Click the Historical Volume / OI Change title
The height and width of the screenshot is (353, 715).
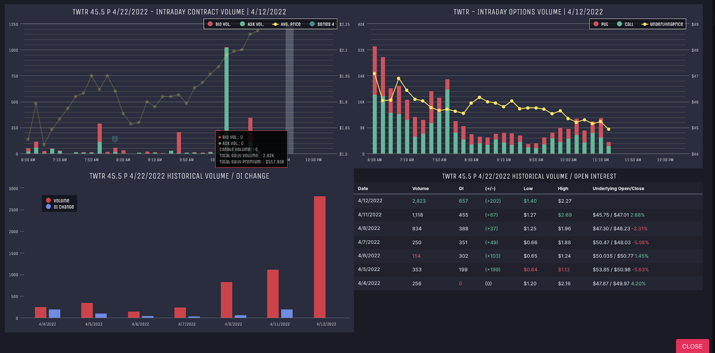pyautogui.click(x=179, y=176)
